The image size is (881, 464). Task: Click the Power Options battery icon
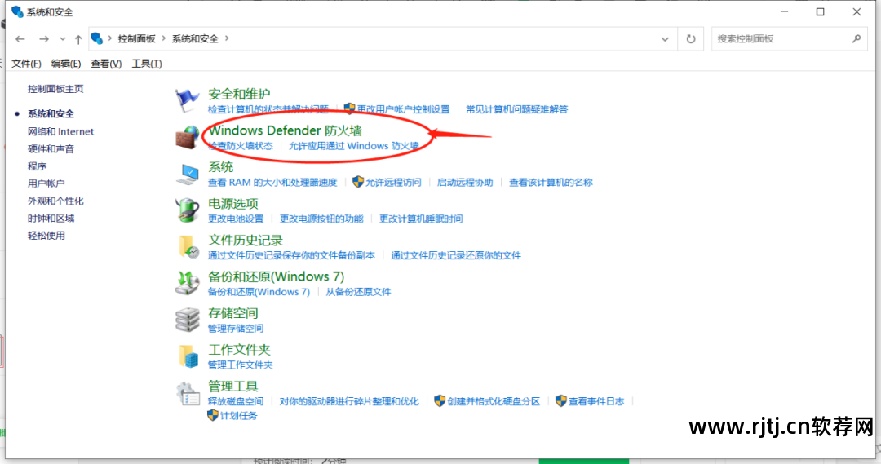pos(187,210)
